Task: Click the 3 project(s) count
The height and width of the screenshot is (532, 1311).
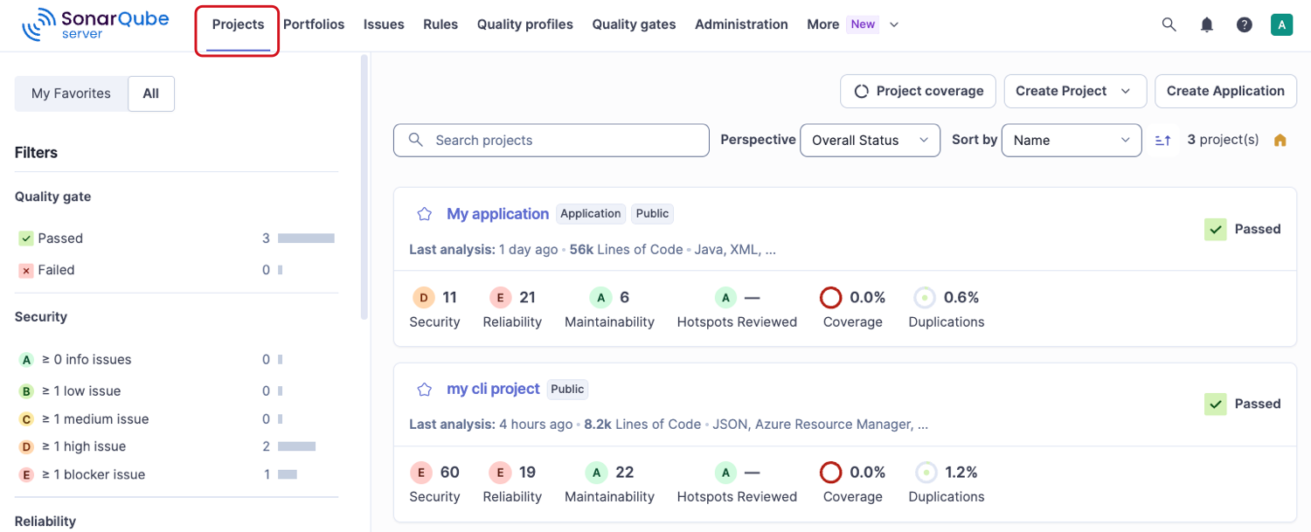Action: 1223,140
